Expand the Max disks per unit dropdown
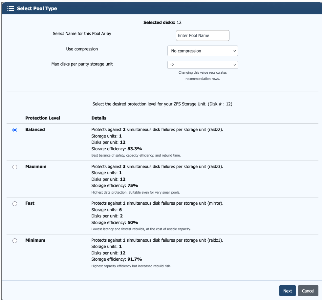The image size is (323, 300). [203, 65]
